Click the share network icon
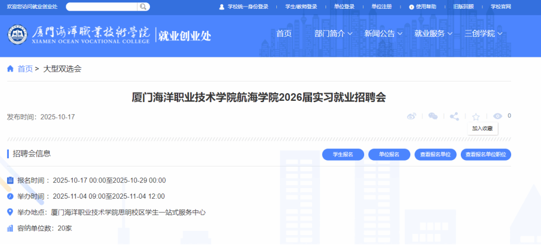The image size is (541, 245). (x=454, y=117)
